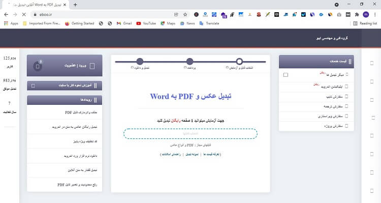Click the red 'S' extension icon
This screenshot has width=381, height=203.
coord(259,15)
